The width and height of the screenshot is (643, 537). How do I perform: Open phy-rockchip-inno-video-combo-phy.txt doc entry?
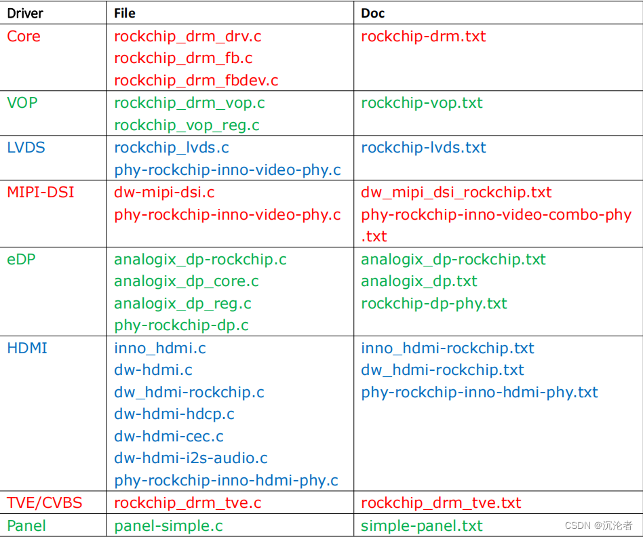click(x=496, y=214)
